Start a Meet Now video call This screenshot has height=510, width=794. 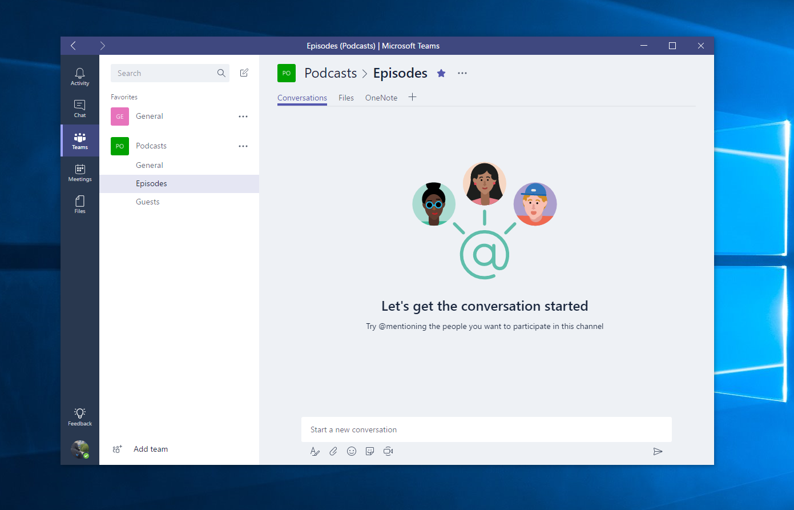click(x=388, y=451)
